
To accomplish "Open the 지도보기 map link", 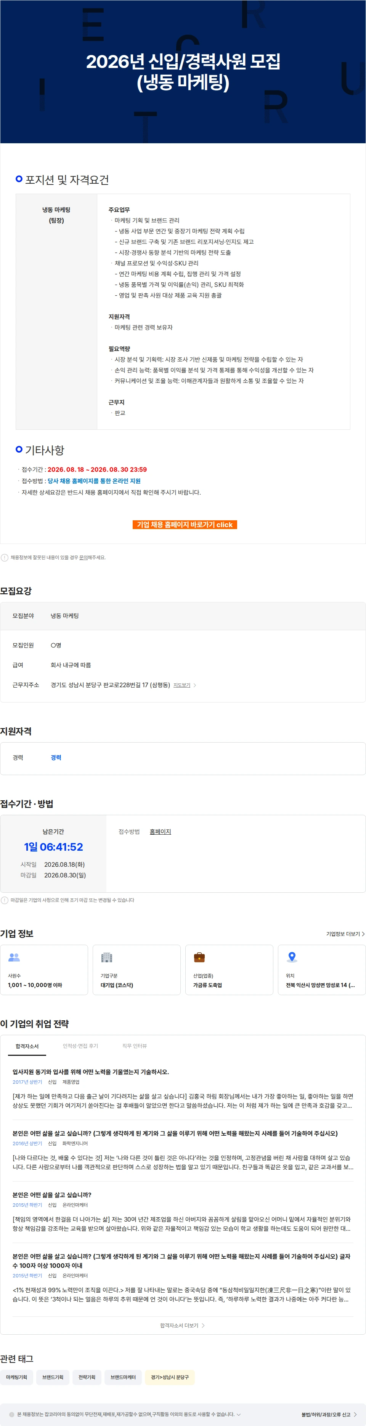I will (x=182, y=685).
